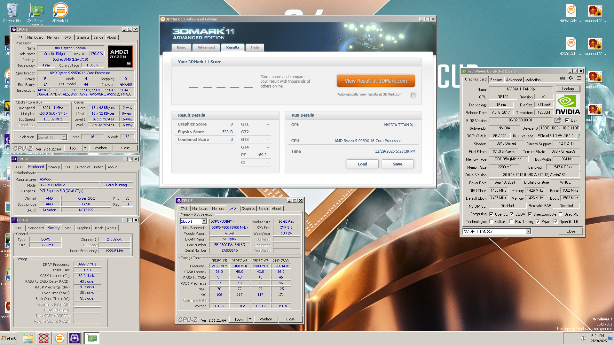
Task: Click the XMP-7800 frequency 3900 MHz cell
Action: tap(281, 266)
